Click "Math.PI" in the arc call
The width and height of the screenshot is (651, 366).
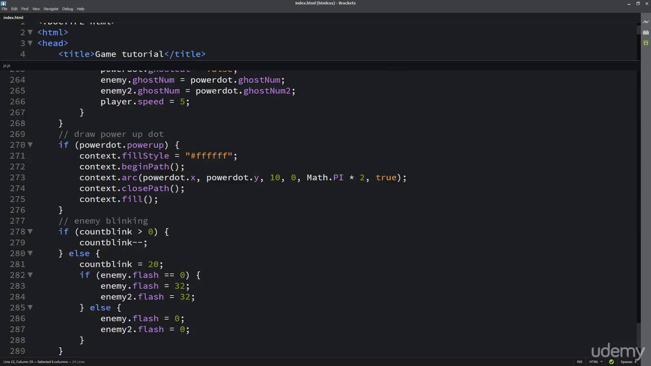tap(325, 177)
